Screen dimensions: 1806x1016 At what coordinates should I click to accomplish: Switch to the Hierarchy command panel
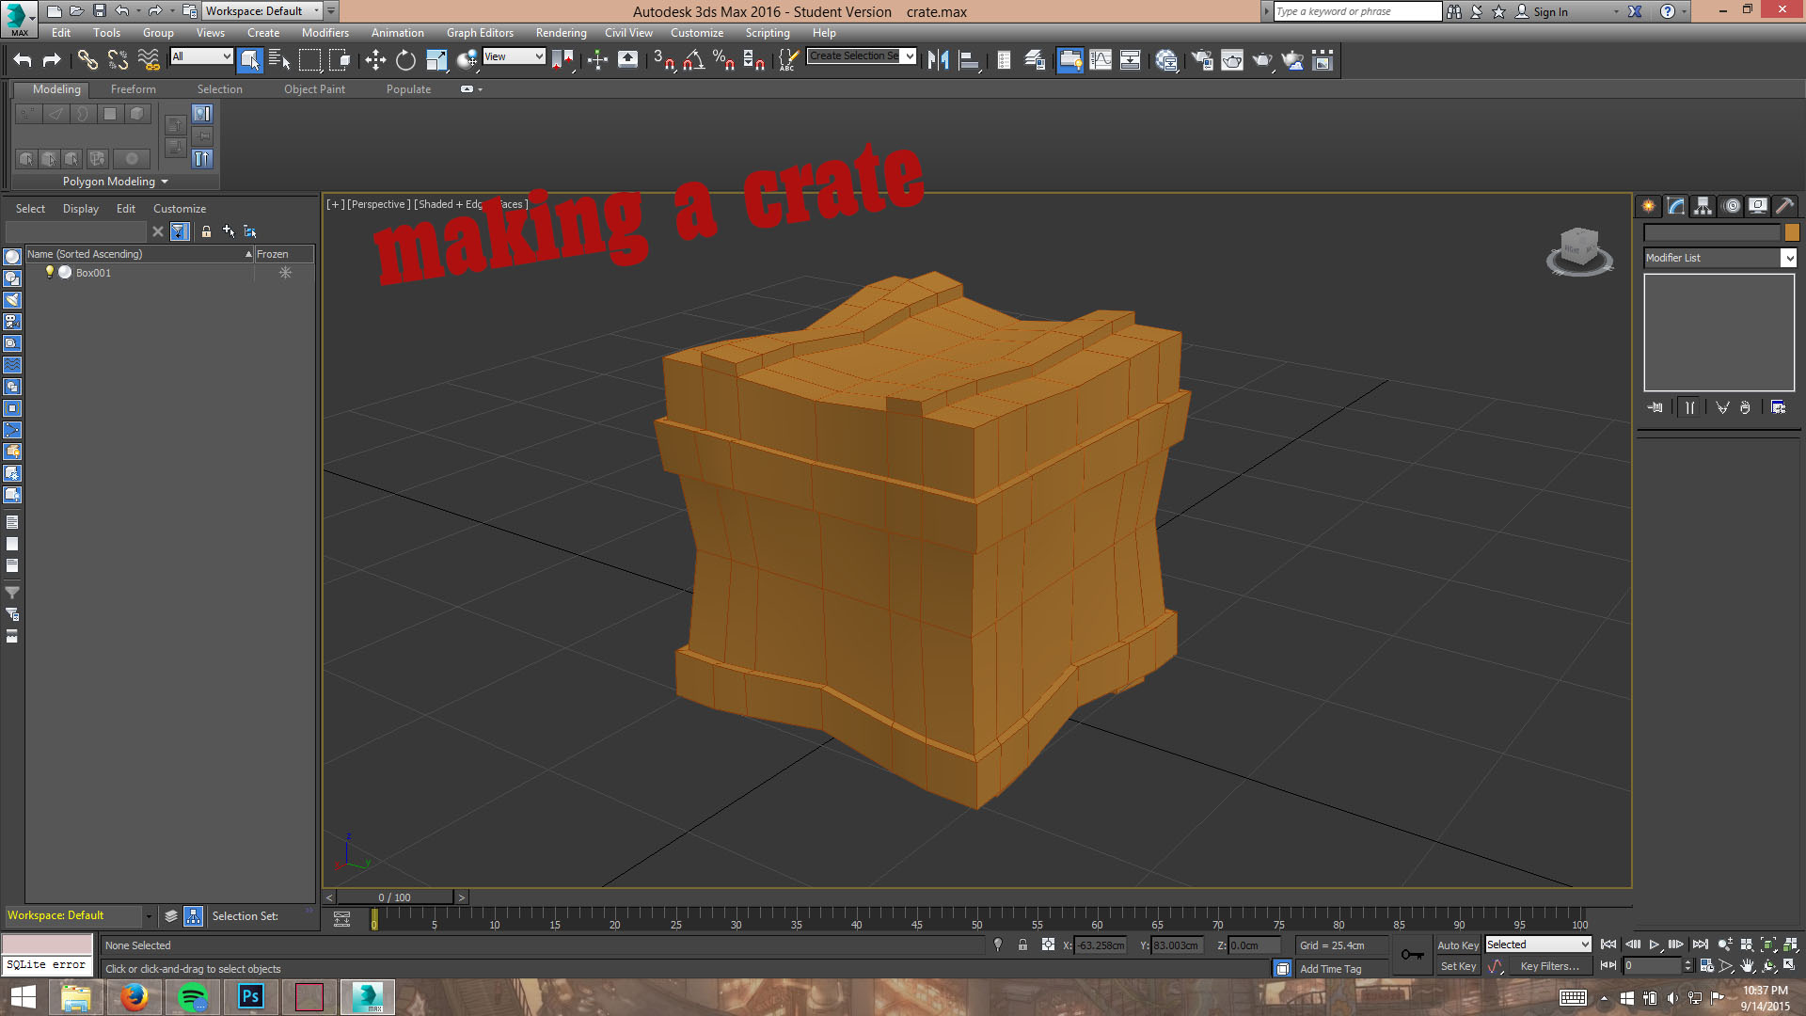click(1703, 206)
